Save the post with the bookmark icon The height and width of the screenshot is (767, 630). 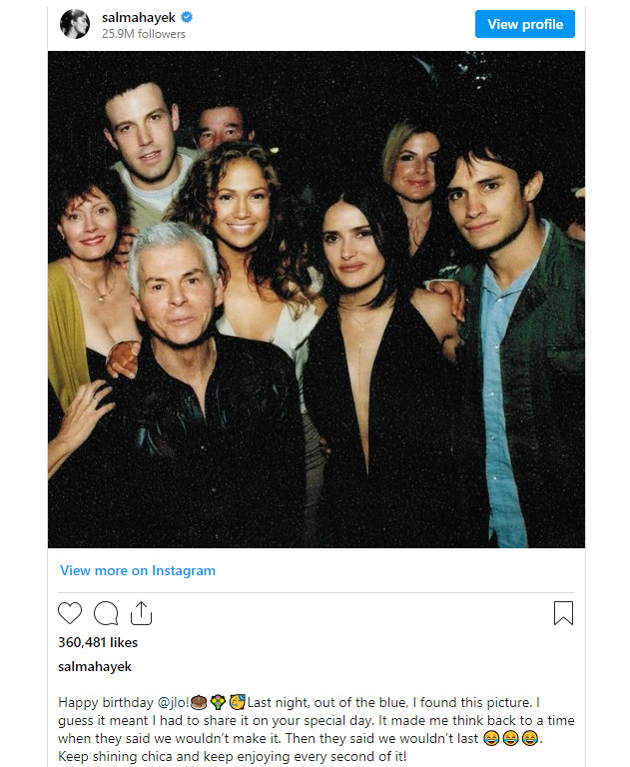click(x=563, y=613)
